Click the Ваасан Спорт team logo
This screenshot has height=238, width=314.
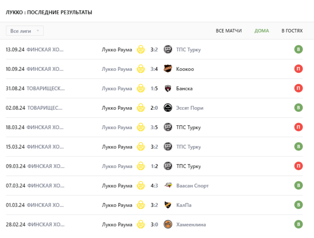(168, 186)
